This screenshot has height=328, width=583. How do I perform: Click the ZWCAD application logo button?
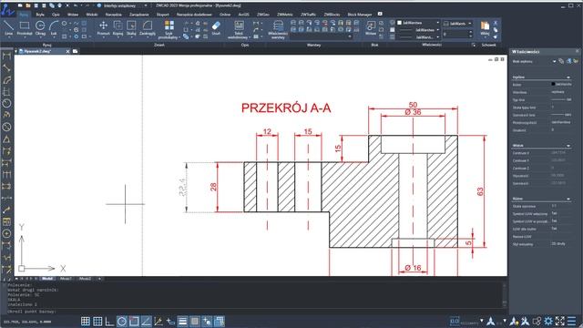[x=7, y=10]
